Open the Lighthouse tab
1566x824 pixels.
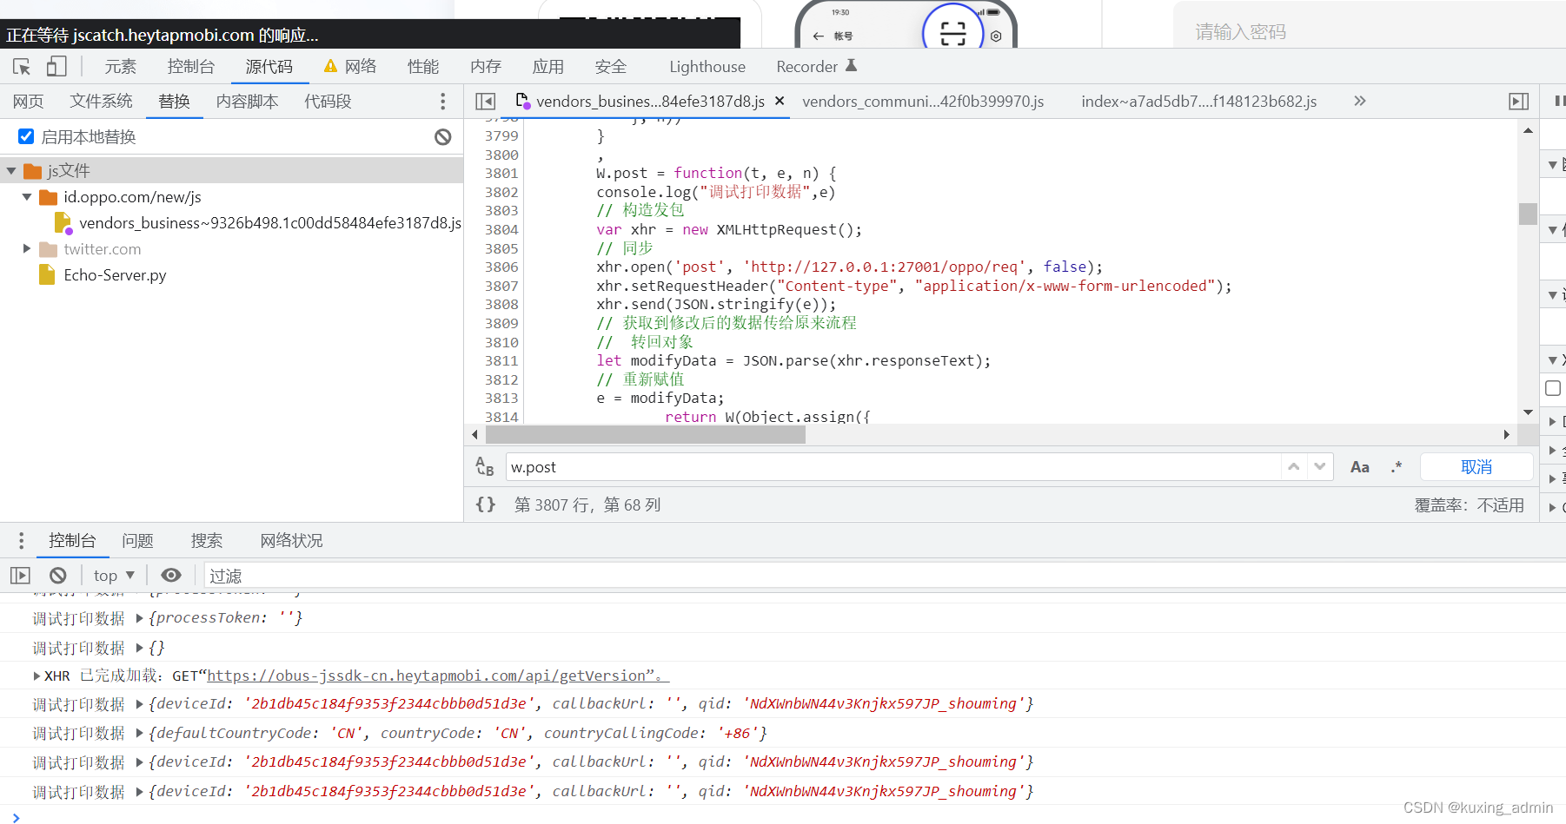pyautogui.click(x=707, y=67)
